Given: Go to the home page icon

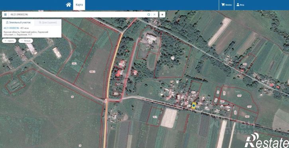Looking at the screenshot, I should coord(69,5).
